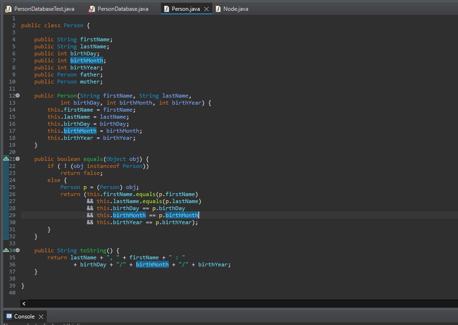Click the PersonDatabase.java error file icon
This screenshot has height=325, width=458.
[x=91, y=9]
